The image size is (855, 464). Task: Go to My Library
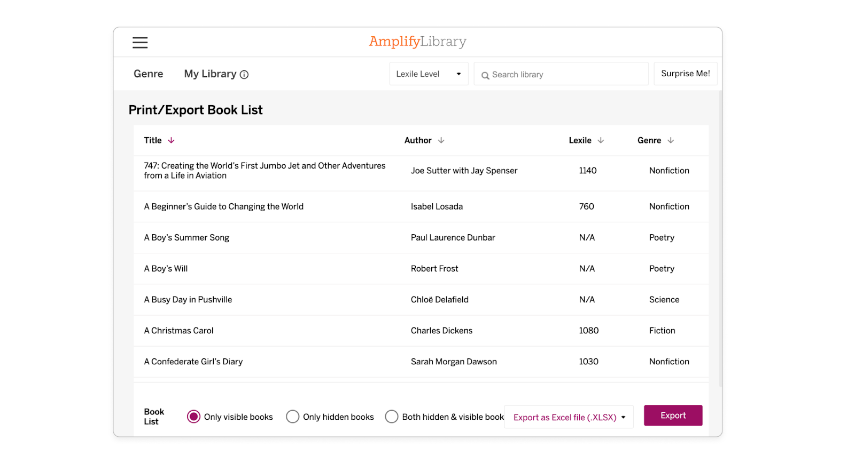209,74
